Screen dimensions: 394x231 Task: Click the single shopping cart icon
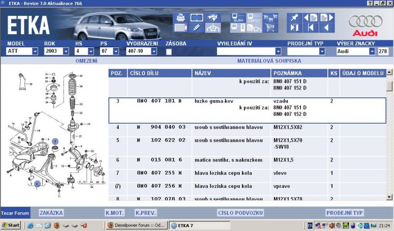(x=270, y=28)
